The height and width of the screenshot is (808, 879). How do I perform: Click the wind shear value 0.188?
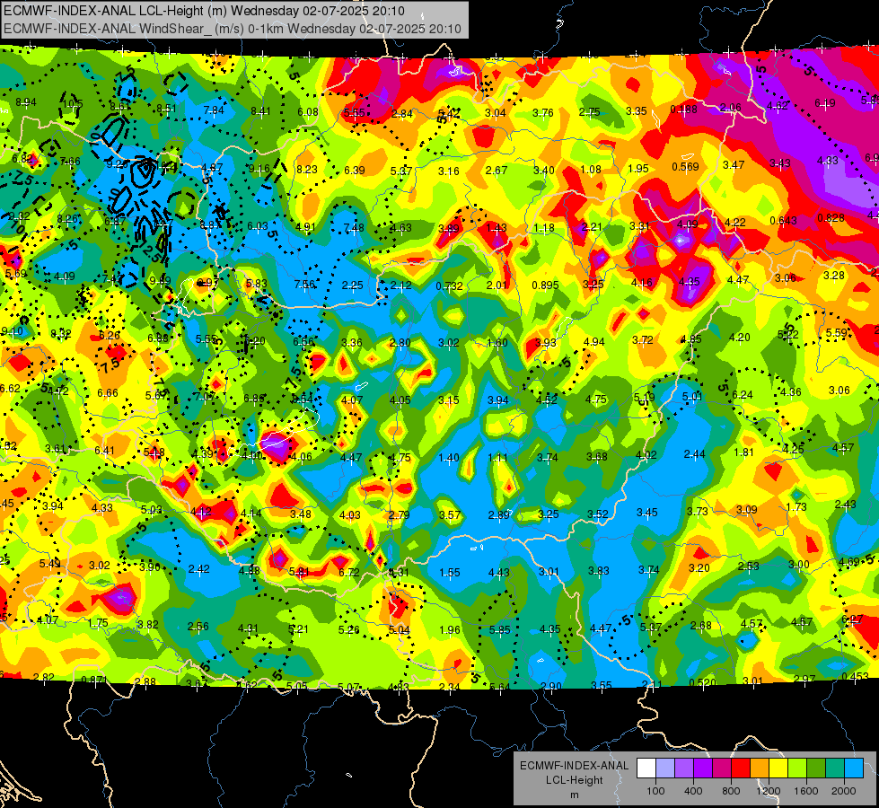click(684, 109)
